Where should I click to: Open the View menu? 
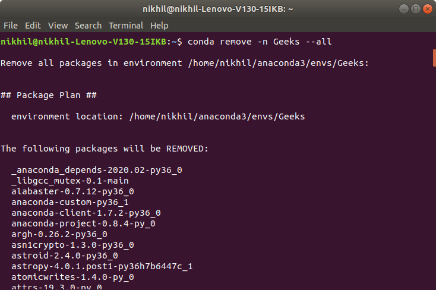(x=58, y=26)
